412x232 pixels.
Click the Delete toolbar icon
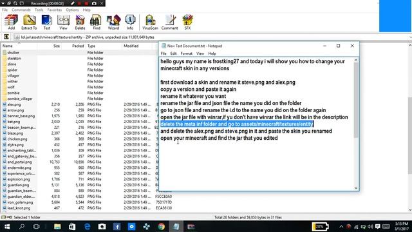click(x=80, y=22)
